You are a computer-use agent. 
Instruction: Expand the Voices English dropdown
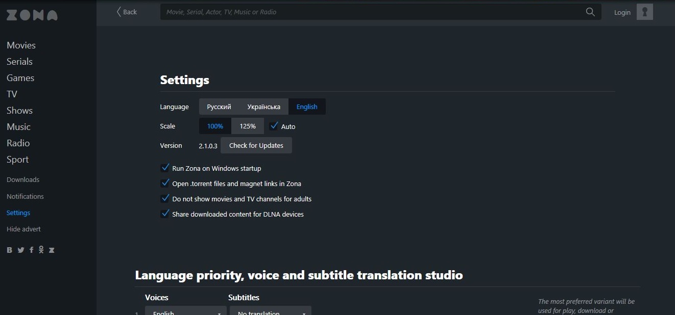click(186, 311)
